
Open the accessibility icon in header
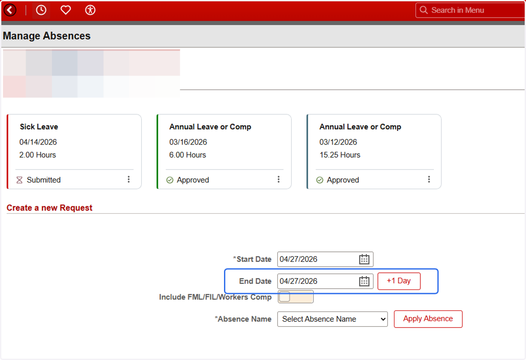pyautogui.click(x=90, y=10)
